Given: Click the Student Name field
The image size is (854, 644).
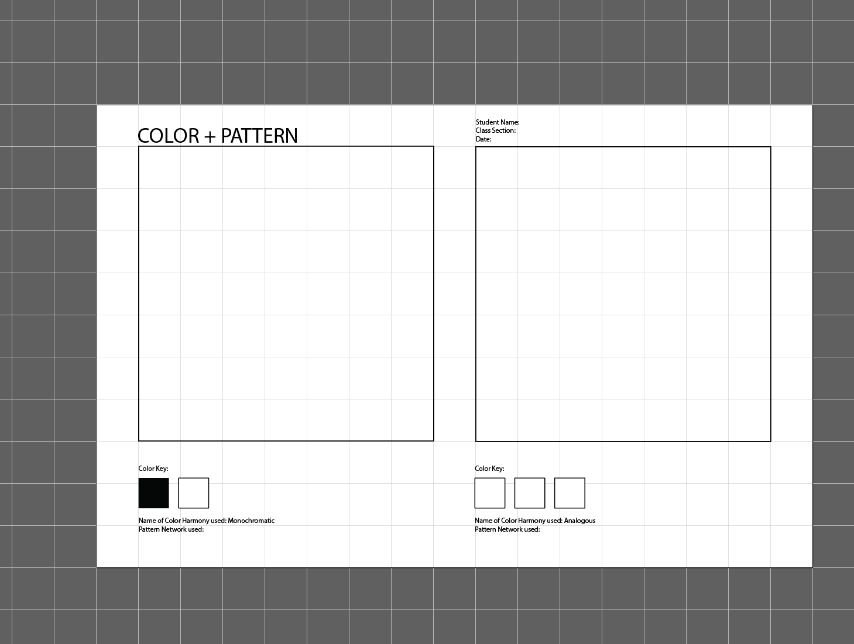Looking at the screenshot, I should coord(498,122).
